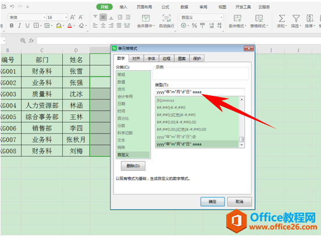Open the name box dropdown arrow
Screen dimensions: 321x237
pyautogui.click(x=4, y=41)
